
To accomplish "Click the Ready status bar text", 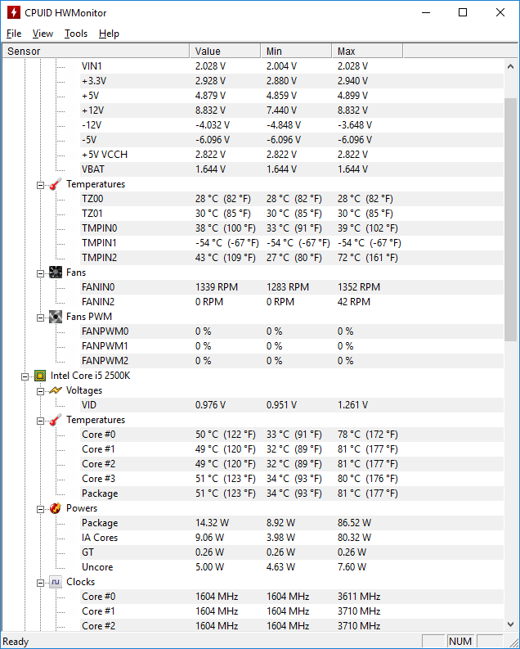I will point(16,642).
